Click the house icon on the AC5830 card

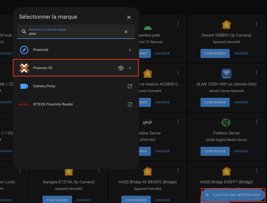click(x=147, y=73)
